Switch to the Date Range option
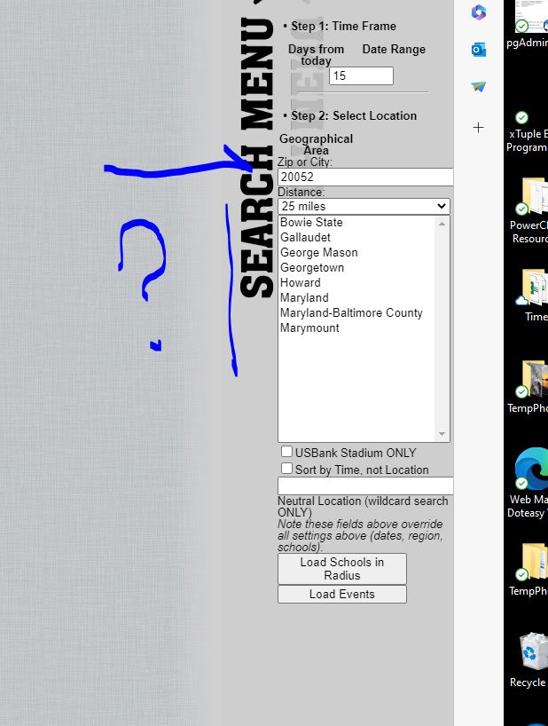This screenshot has width=548, height=726. pos(394,50)
